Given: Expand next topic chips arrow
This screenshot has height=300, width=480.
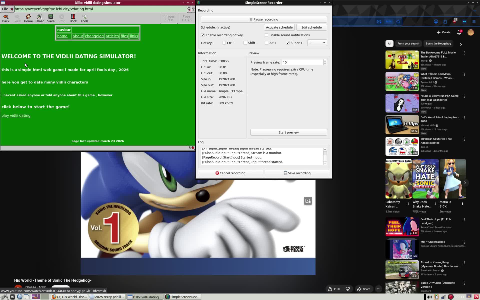Looking at the screenshot, I should coord(461,44).
